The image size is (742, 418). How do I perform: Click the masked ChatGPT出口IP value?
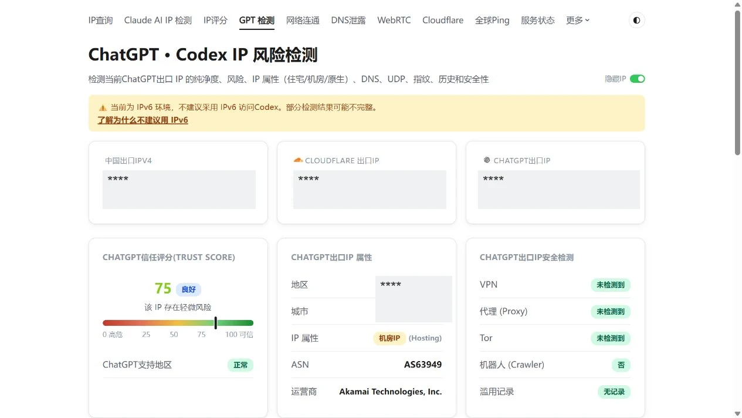(558, 190)
